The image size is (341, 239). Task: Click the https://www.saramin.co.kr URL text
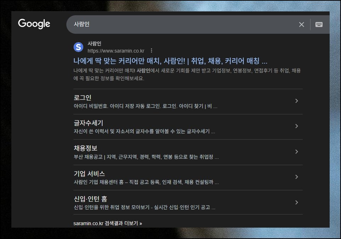[116, 51]
